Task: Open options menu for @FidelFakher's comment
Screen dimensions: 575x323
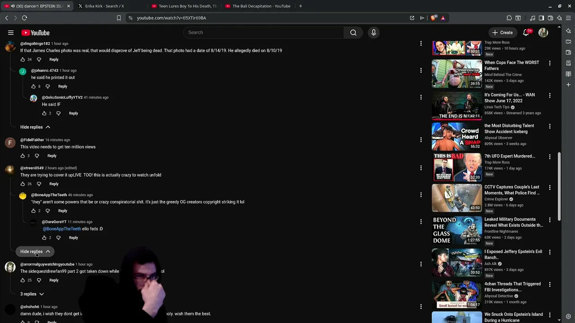Action: click(x=421, y=140)
